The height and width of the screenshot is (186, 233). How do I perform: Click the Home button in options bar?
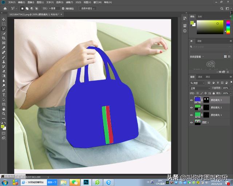[x=5, y=8]
